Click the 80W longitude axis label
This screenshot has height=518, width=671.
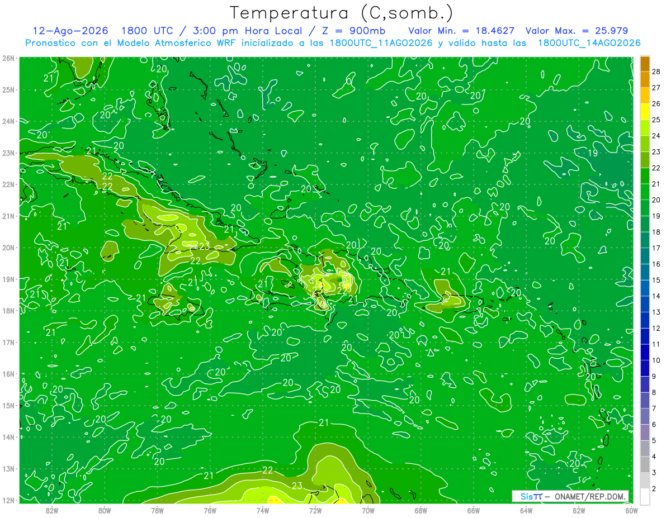[x=105, y=510]
